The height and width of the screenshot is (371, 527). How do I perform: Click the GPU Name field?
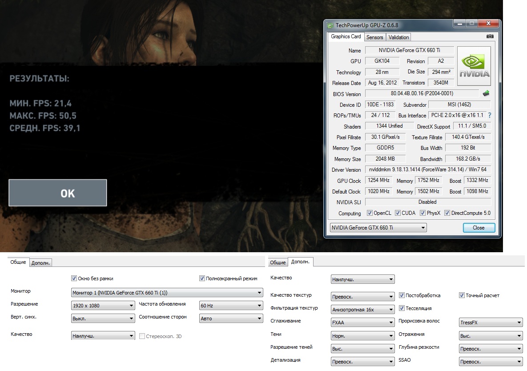[x=409, y=50]
